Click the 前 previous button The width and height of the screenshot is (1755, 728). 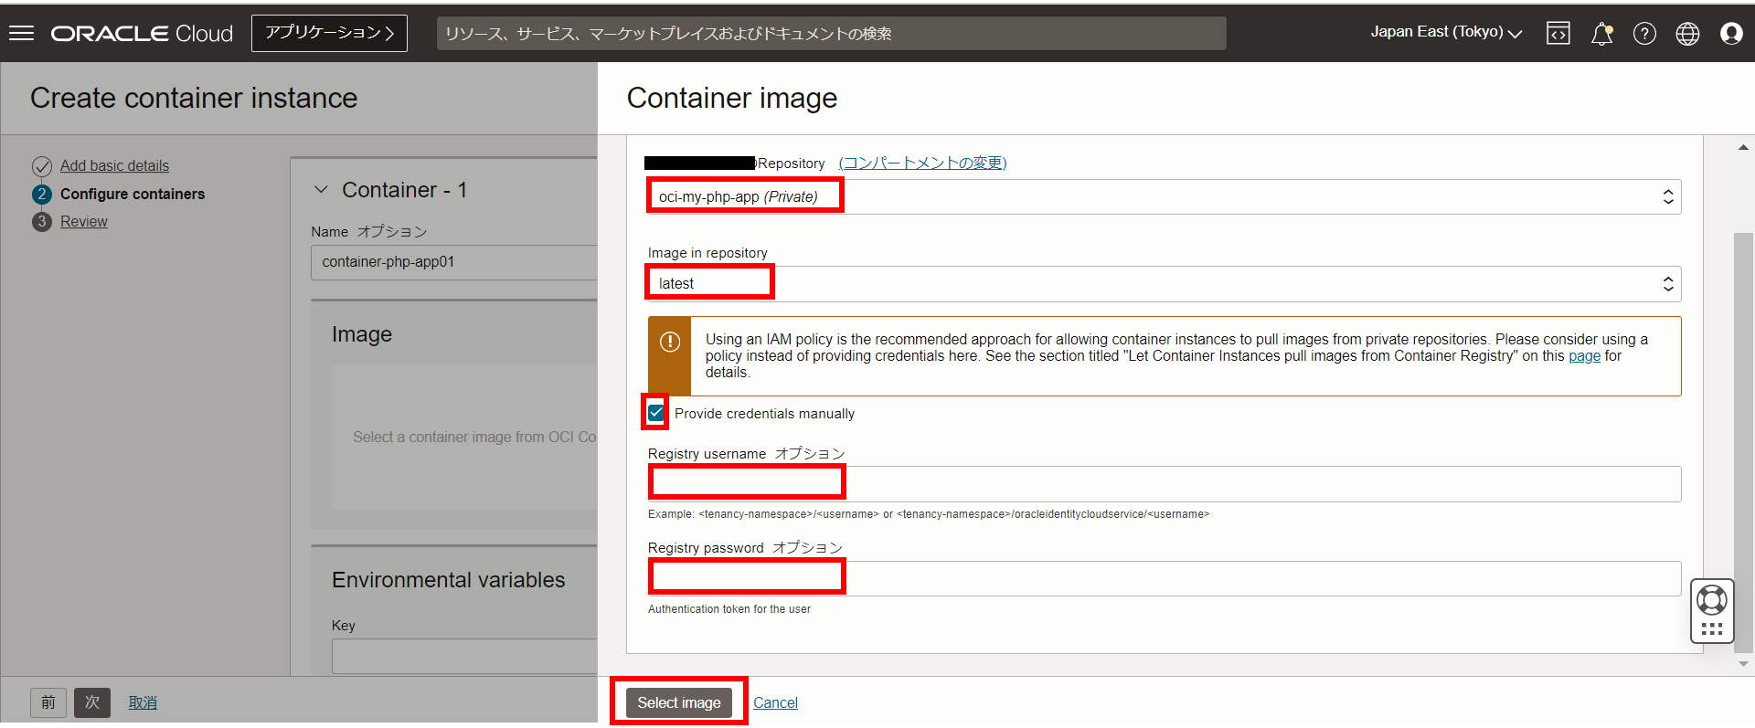[x=48, y=702]
